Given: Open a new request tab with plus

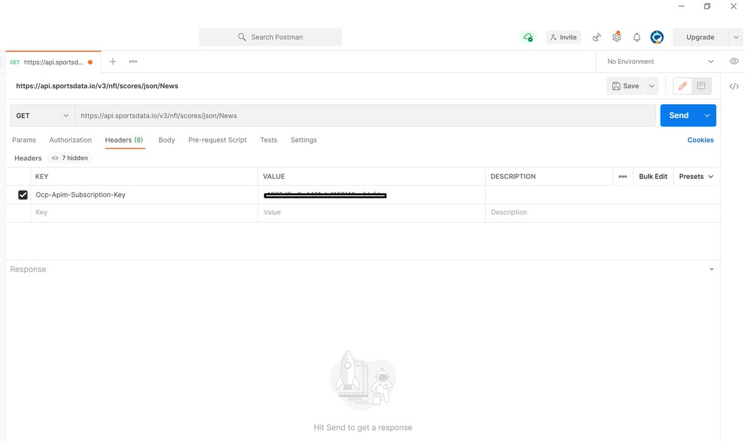Looking at the screenshot, I should pyautogui.click(x=113, y=61).
